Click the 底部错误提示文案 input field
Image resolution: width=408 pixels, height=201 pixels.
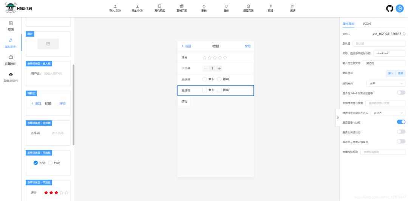[385, 103]
